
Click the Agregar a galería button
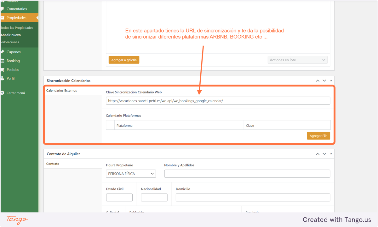click(124, 60)
